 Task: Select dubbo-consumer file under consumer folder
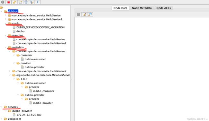tap(35, 59)
